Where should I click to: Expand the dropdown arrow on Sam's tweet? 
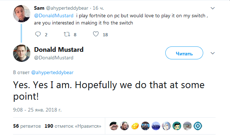(213, 8)
